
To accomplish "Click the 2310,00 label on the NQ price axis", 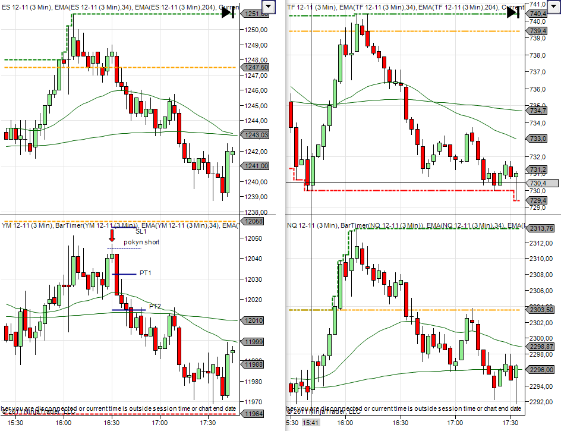I will [541, 259].
